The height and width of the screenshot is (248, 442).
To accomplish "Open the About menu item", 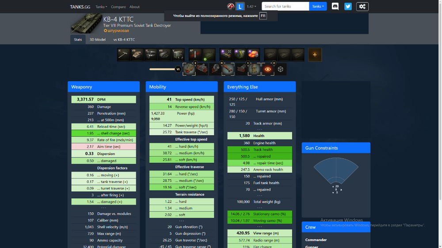I will coord(134,7).
